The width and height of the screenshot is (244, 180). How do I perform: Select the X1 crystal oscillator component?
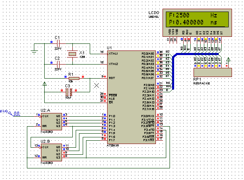(x=72, y=54)
